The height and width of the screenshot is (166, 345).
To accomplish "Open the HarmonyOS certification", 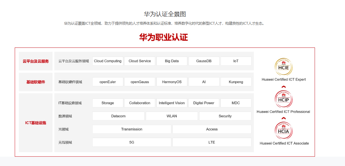I will [172, 82].
